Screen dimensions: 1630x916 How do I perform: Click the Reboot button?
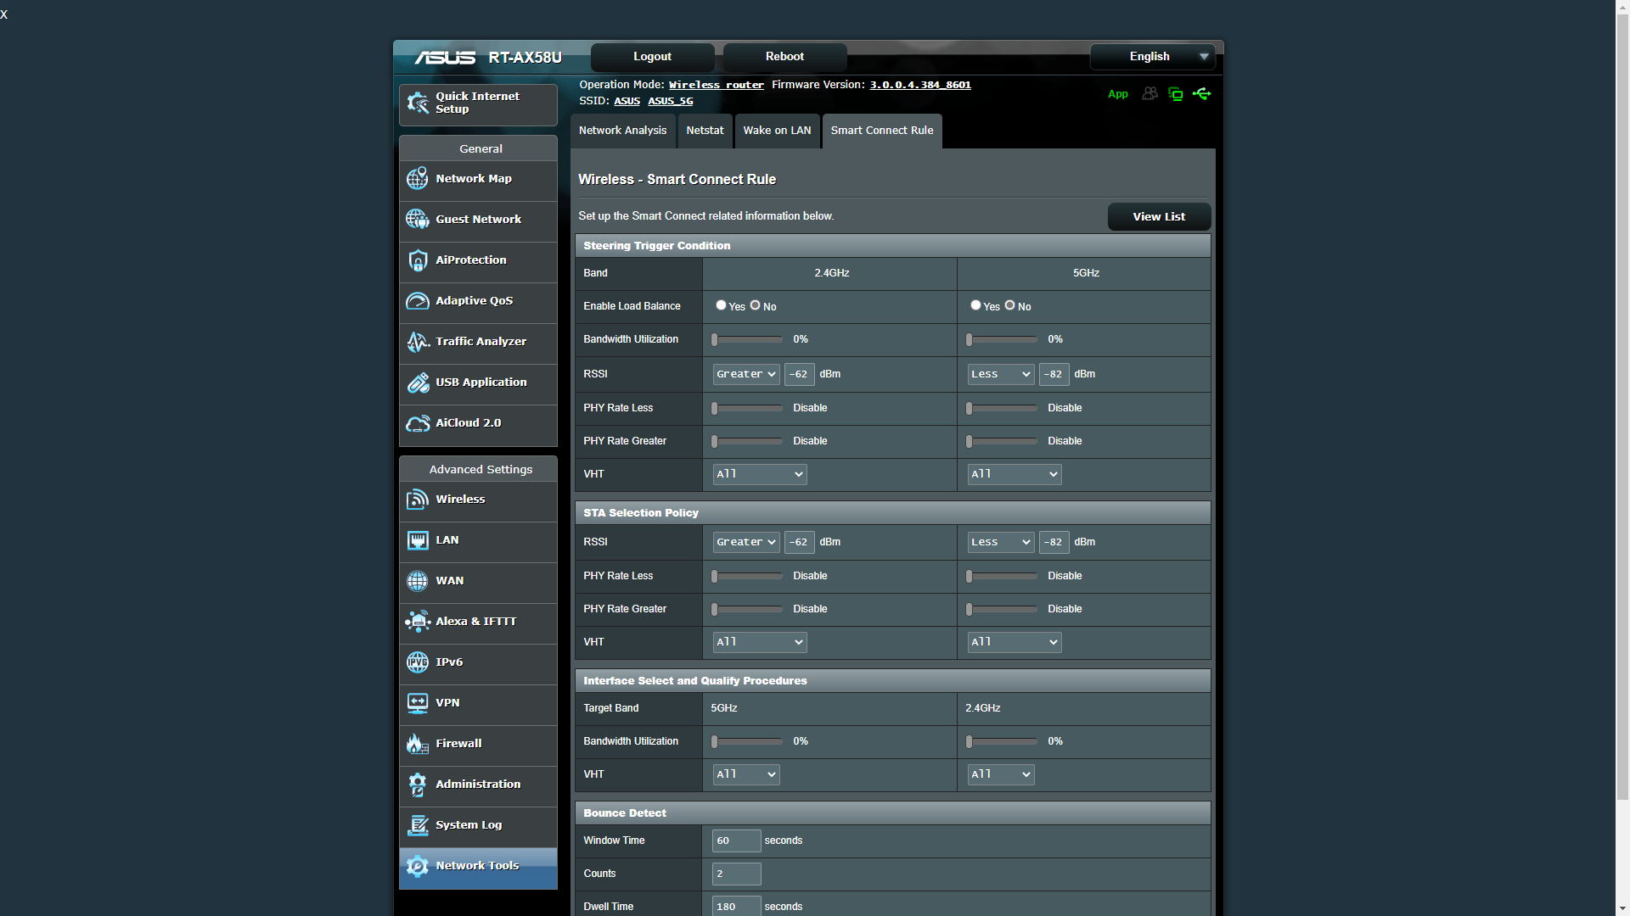(x=784, y=56)
